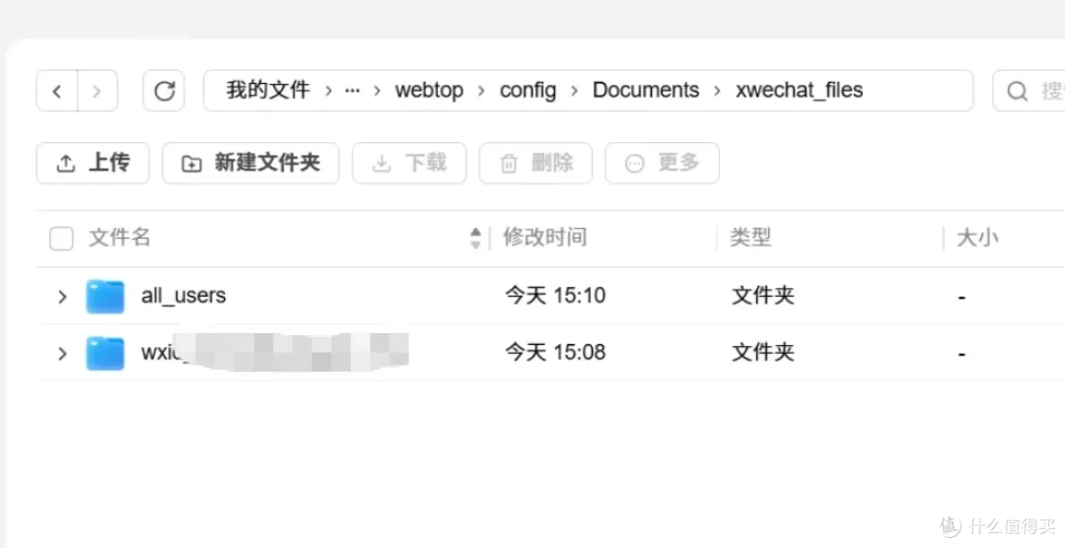
Task: Navigate to 我的文件 in breadcrumb
Action: [268, 90]
